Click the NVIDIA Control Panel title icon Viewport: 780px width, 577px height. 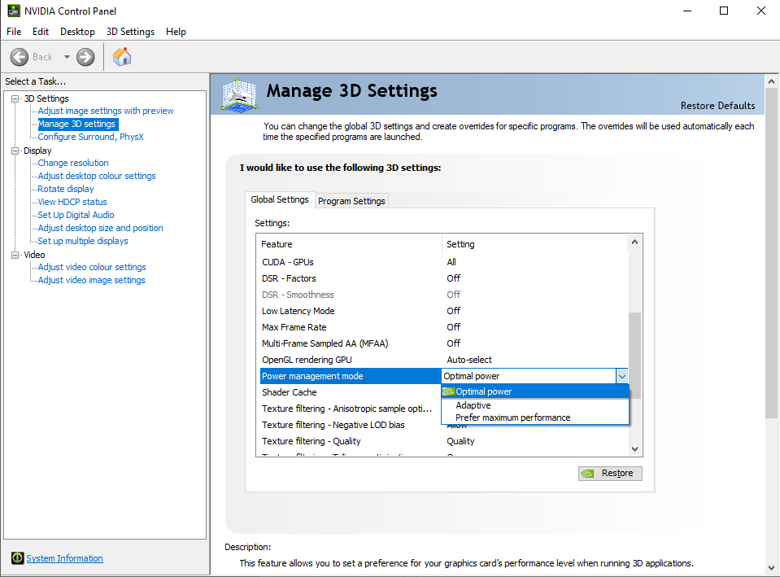coord(14,11)
